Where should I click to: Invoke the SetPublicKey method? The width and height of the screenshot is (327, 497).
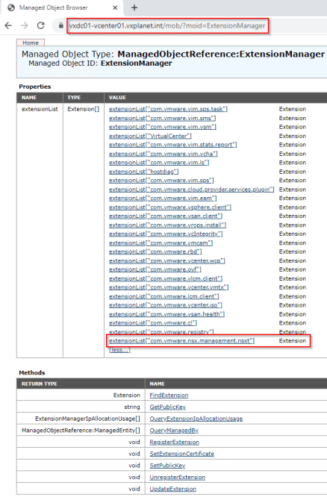[167, 466]
